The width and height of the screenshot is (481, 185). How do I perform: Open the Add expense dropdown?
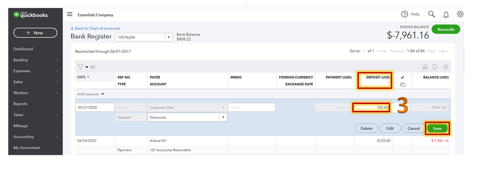pos(91,94)
